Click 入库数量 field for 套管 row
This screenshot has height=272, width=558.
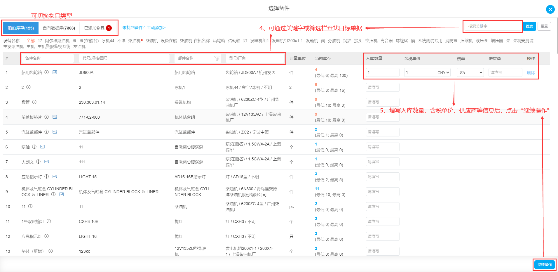tap(383, 102)
